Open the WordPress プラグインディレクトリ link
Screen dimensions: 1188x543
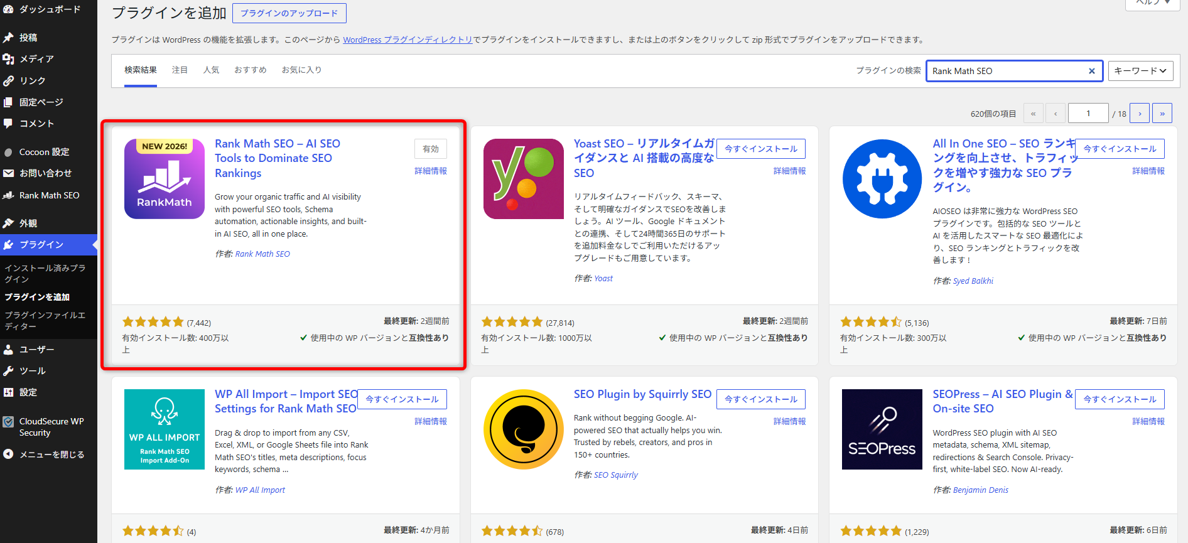(408, 40)
